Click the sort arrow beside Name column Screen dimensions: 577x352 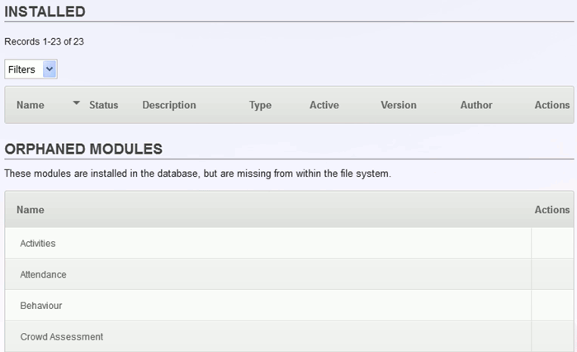(76, 103)
